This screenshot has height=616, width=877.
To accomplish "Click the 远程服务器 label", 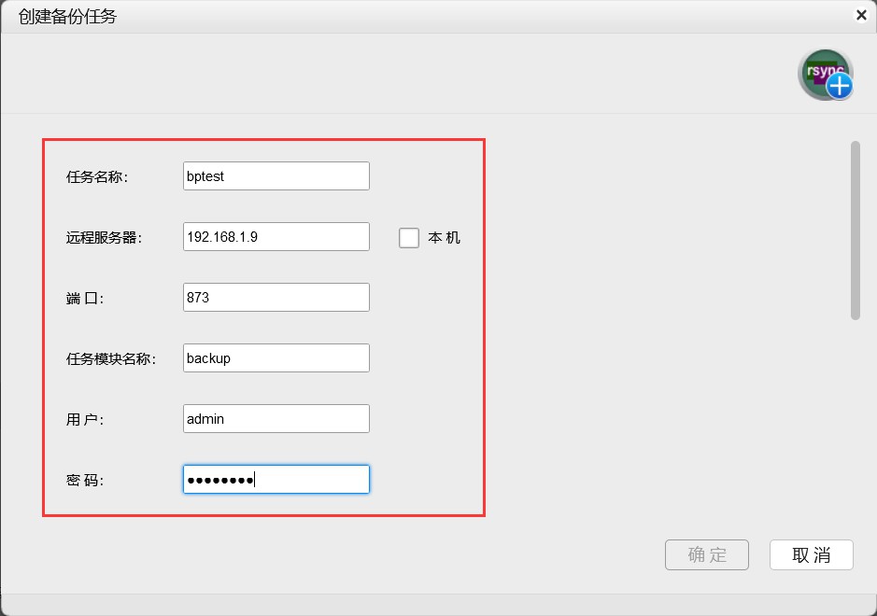I will tap(103, 238).
